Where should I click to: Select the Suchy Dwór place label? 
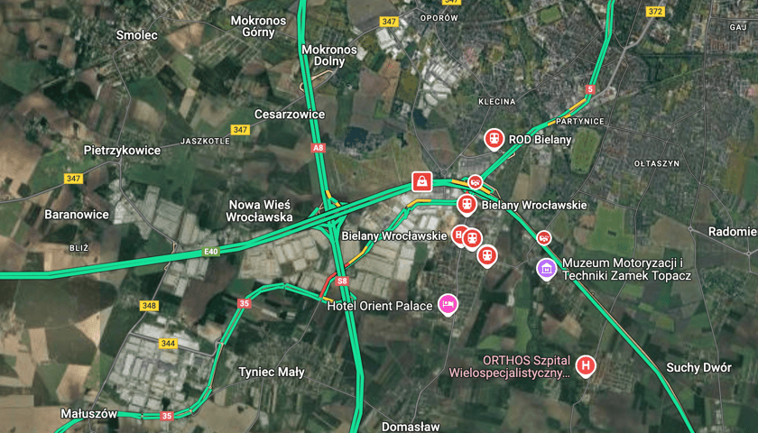699,368
